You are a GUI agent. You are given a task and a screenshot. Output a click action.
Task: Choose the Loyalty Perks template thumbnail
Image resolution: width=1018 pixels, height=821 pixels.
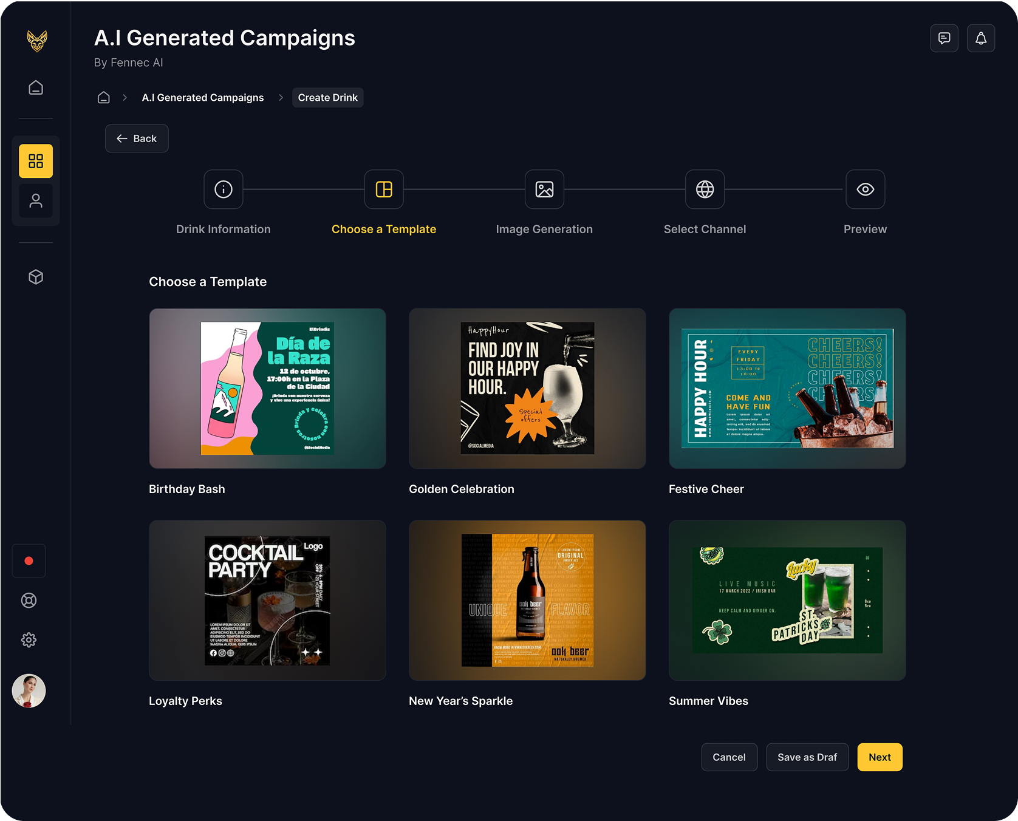267,601
